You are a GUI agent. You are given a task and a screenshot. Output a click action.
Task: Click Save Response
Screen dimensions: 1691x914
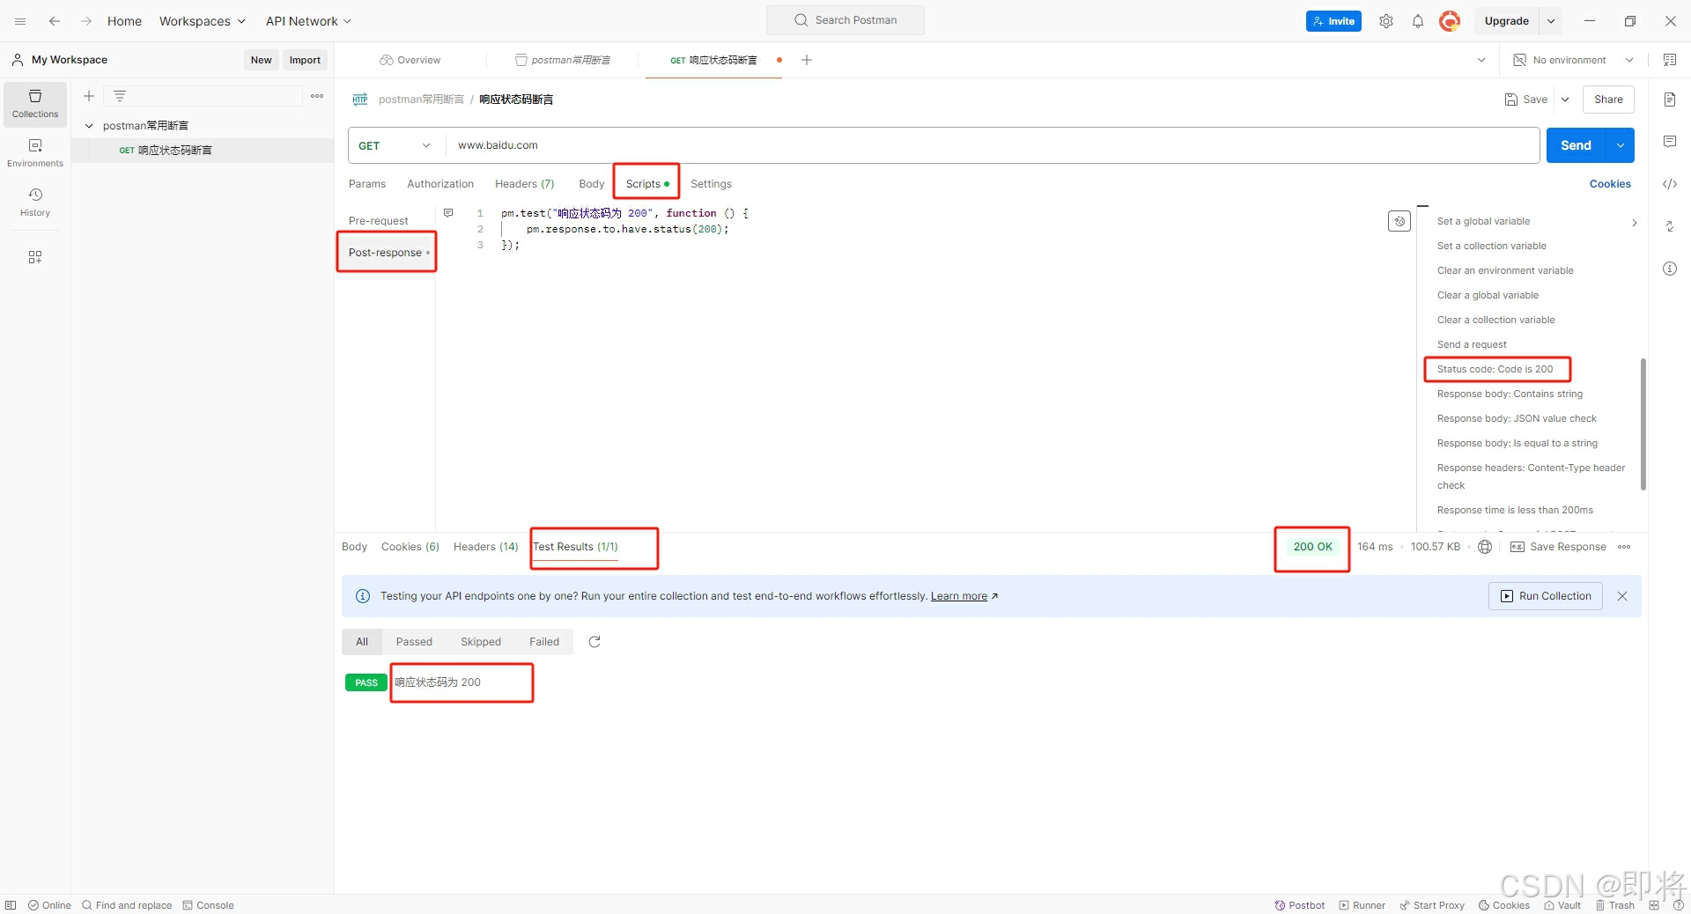(1559, 547)
